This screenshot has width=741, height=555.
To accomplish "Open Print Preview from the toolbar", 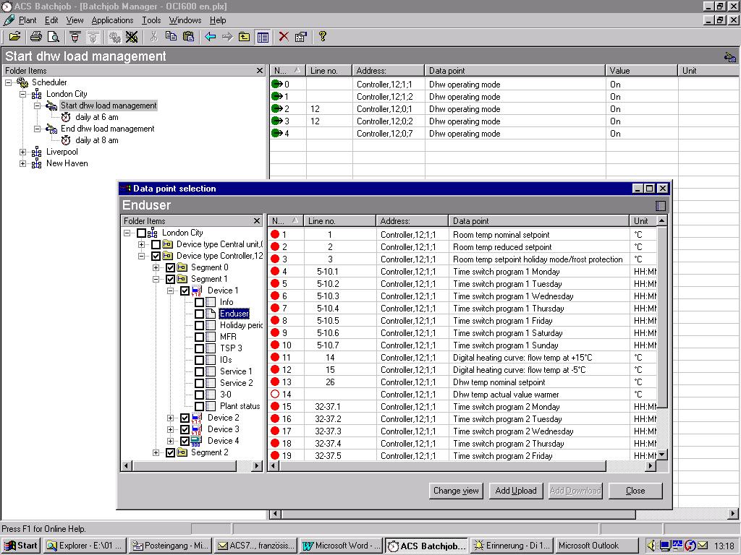I will point(54,36).
